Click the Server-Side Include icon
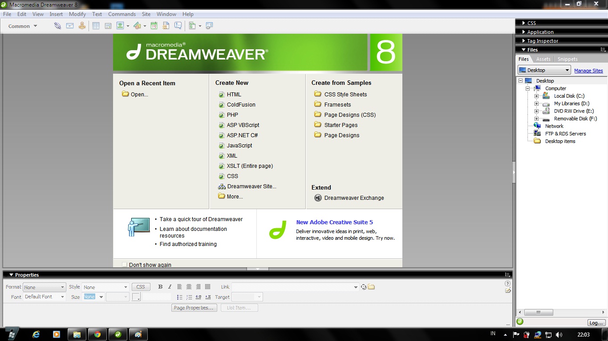 point(166,26)
